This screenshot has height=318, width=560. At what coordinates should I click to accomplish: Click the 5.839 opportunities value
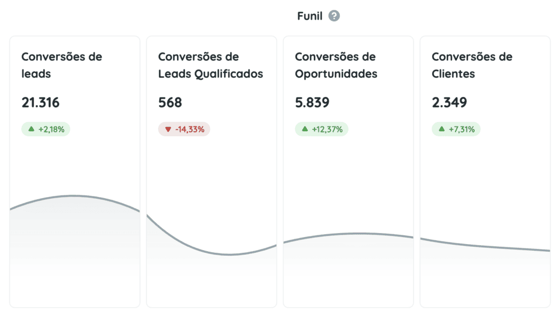[312, 102]
